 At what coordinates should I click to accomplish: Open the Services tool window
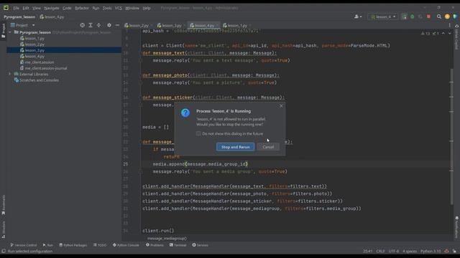coord(200,245)
